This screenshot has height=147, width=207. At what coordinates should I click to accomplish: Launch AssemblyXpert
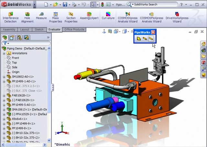(x=89, y=16)
